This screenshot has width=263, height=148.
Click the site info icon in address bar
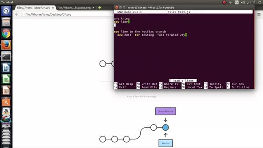pos(22,14)
